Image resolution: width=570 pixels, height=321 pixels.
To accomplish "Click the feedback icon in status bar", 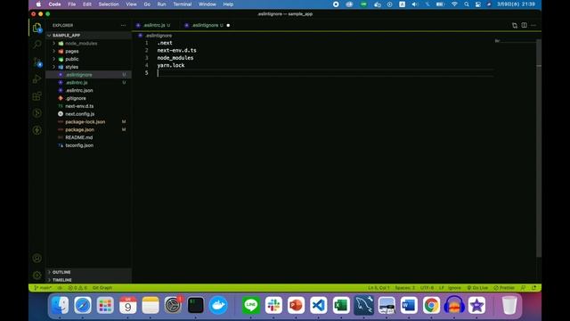I will [x=523, y=288].
